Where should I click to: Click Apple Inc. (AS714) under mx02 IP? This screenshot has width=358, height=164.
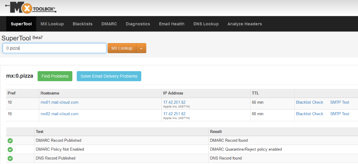(176, 118)
